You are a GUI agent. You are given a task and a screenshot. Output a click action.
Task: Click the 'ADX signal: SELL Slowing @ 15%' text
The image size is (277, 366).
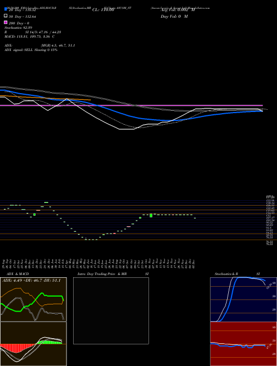coord(31,50)
